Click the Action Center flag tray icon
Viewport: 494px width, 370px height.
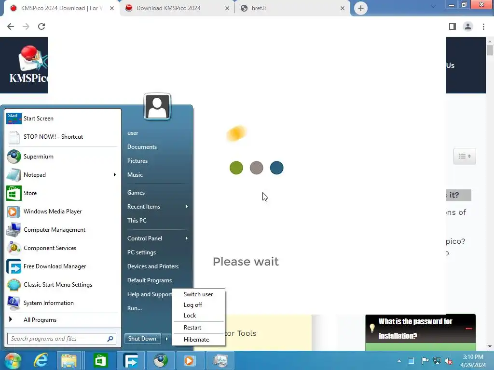425,360
